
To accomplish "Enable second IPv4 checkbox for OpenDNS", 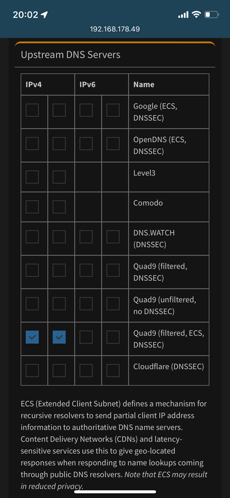I will 60,143.
